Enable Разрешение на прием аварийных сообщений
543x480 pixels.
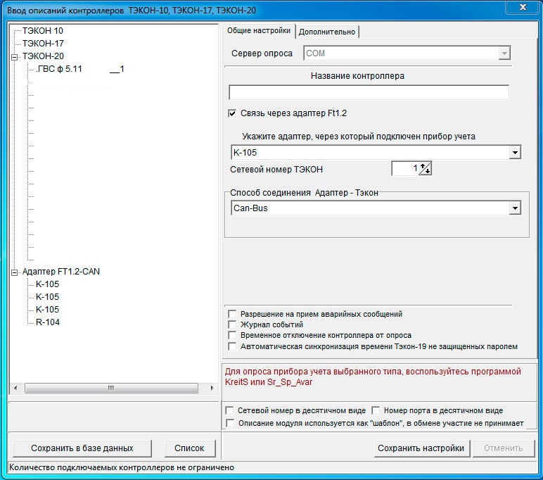[232, 315]
